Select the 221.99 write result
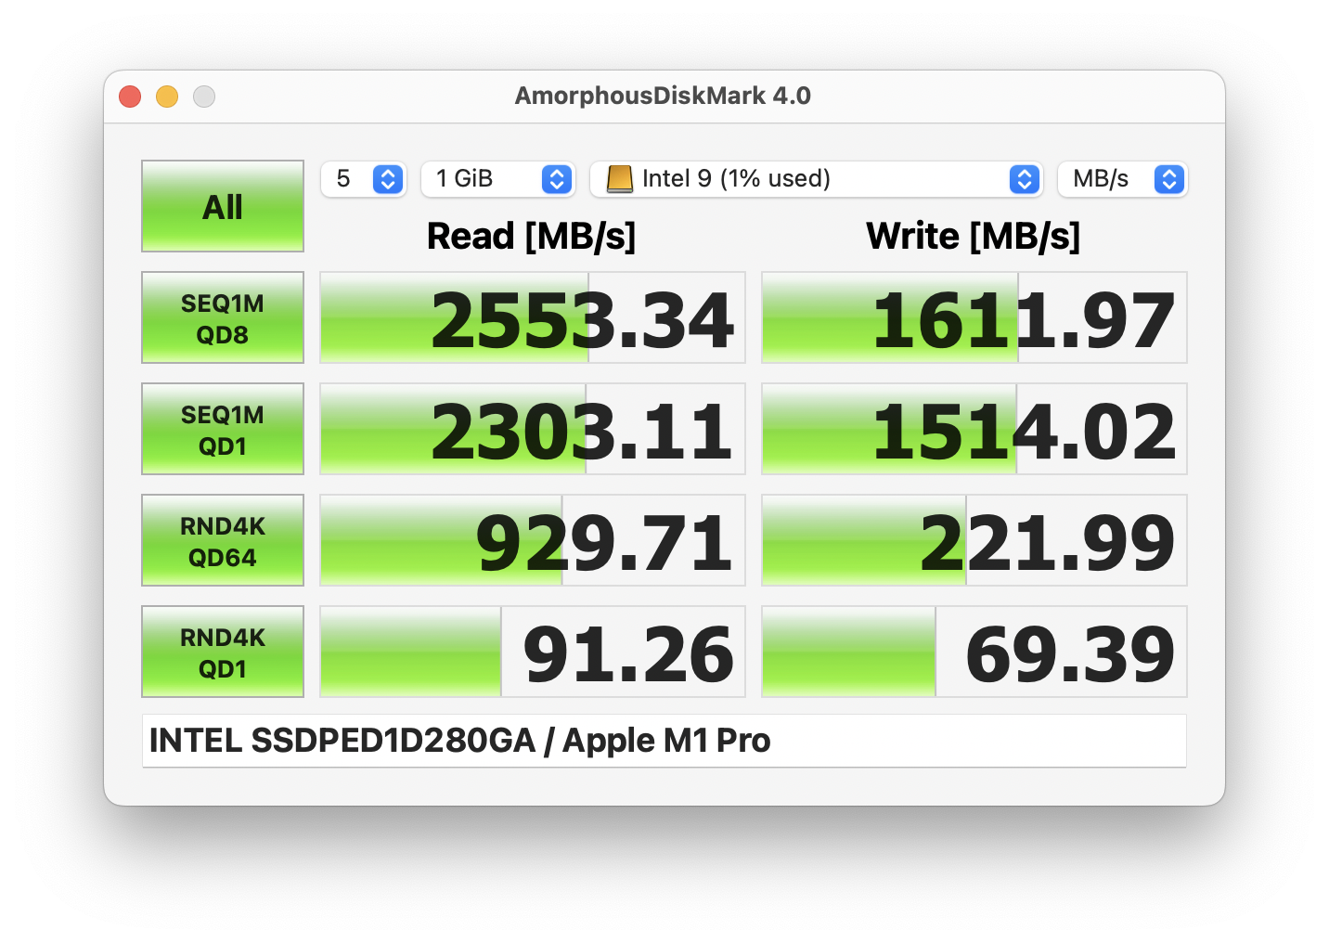1329x943 pixels. [x=974, y=540]
